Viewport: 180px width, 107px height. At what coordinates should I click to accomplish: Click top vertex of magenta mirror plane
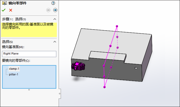click(x=117, y=26)
